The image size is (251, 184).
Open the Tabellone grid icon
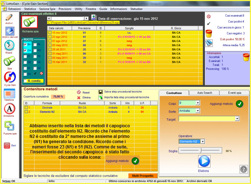point(9,94)
